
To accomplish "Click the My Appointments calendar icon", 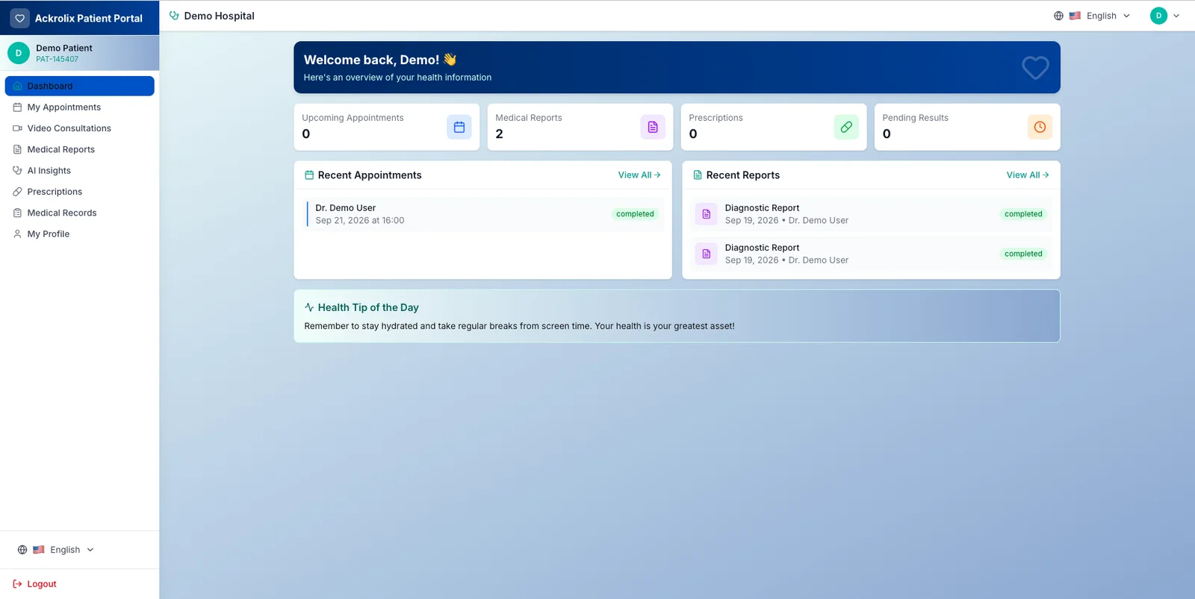I will point(17,107).
